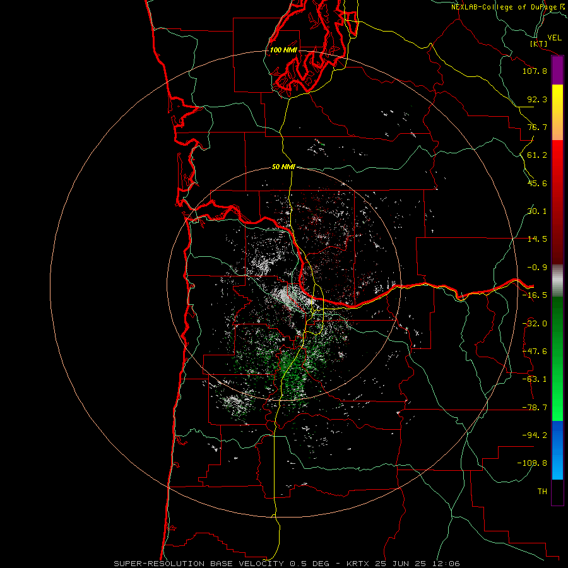Click the -63.1 legend value
The image size is (568, 568).
[x=535, y=379]
